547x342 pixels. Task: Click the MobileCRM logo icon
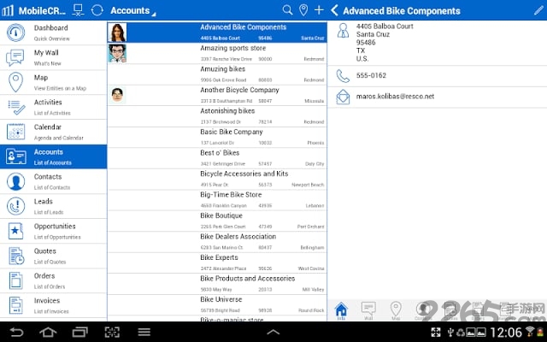point(8,10)
